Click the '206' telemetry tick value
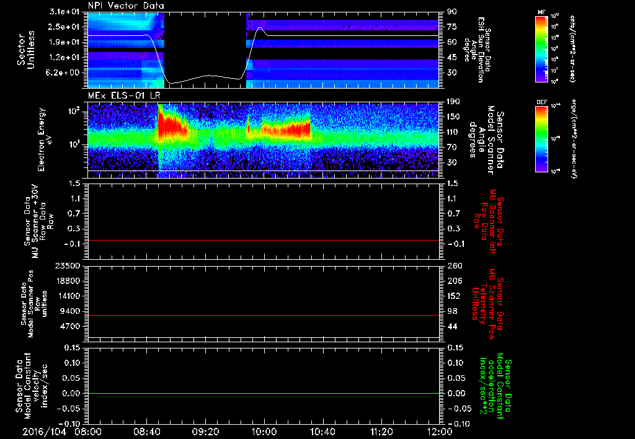635x439 pixels. [454, 281]
